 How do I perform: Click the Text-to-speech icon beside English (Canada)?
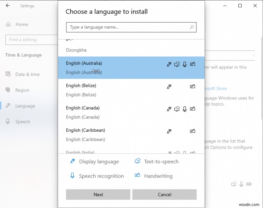pyautogui.click(x=177, y=109)
